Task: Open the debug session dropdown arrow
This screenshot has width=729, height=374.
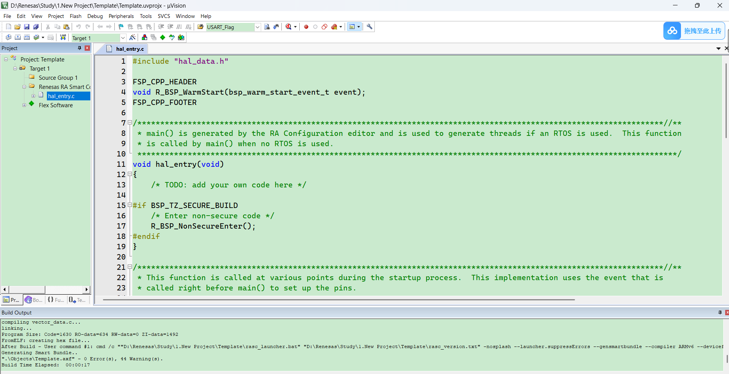Action: [295, 27]
